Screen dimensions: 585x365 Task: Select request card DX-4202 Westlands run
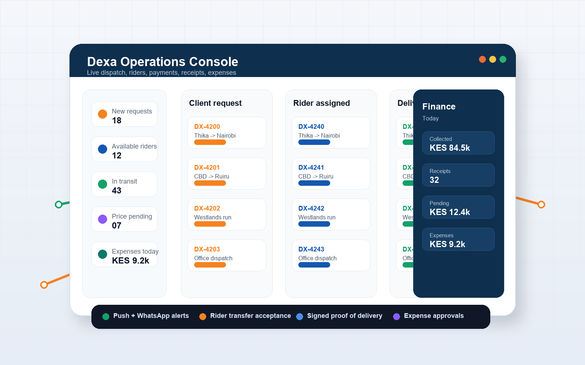coord(227,214)
